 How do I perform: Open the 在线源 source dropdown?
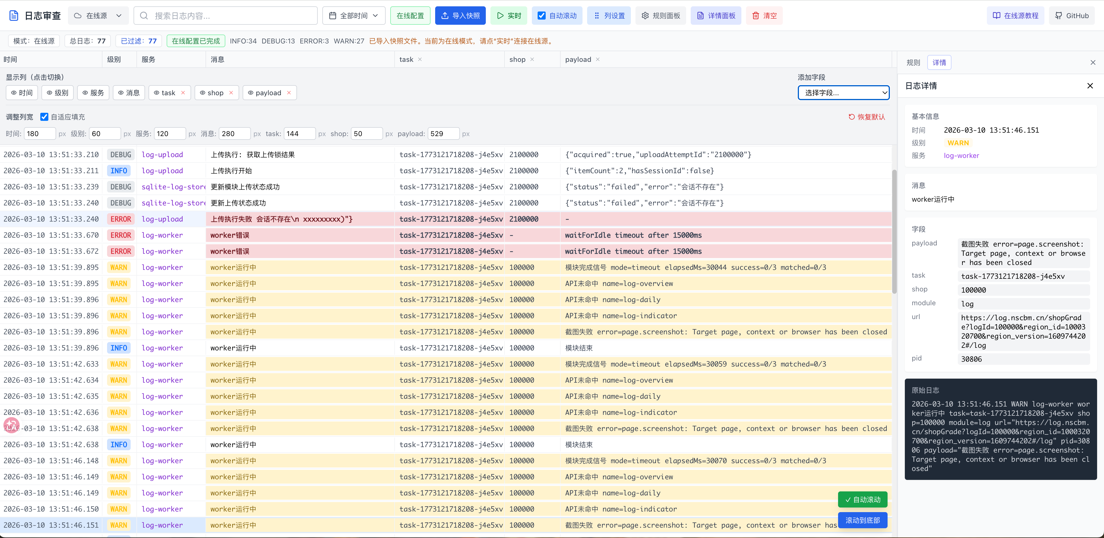(98, 16)
